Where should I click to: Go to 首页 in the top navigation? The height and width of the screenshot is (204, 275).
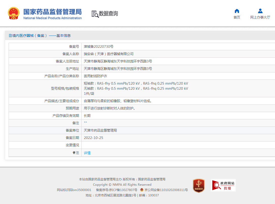[x=237, y=17]
